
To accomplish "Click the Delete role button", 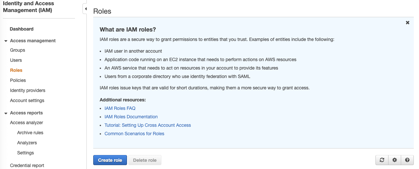I will [x=145, y=160].
